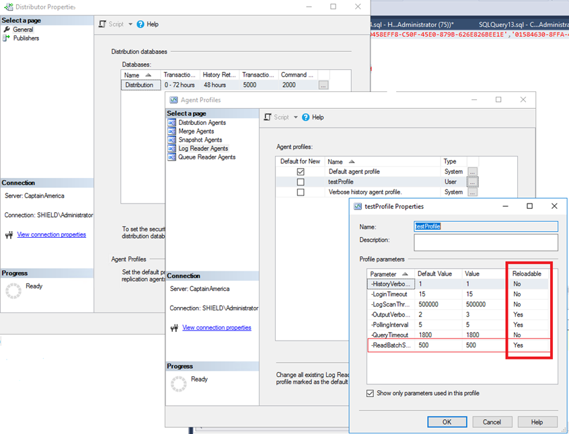Select the Distribution database name cell
The image size is (569, 434).
141,85
